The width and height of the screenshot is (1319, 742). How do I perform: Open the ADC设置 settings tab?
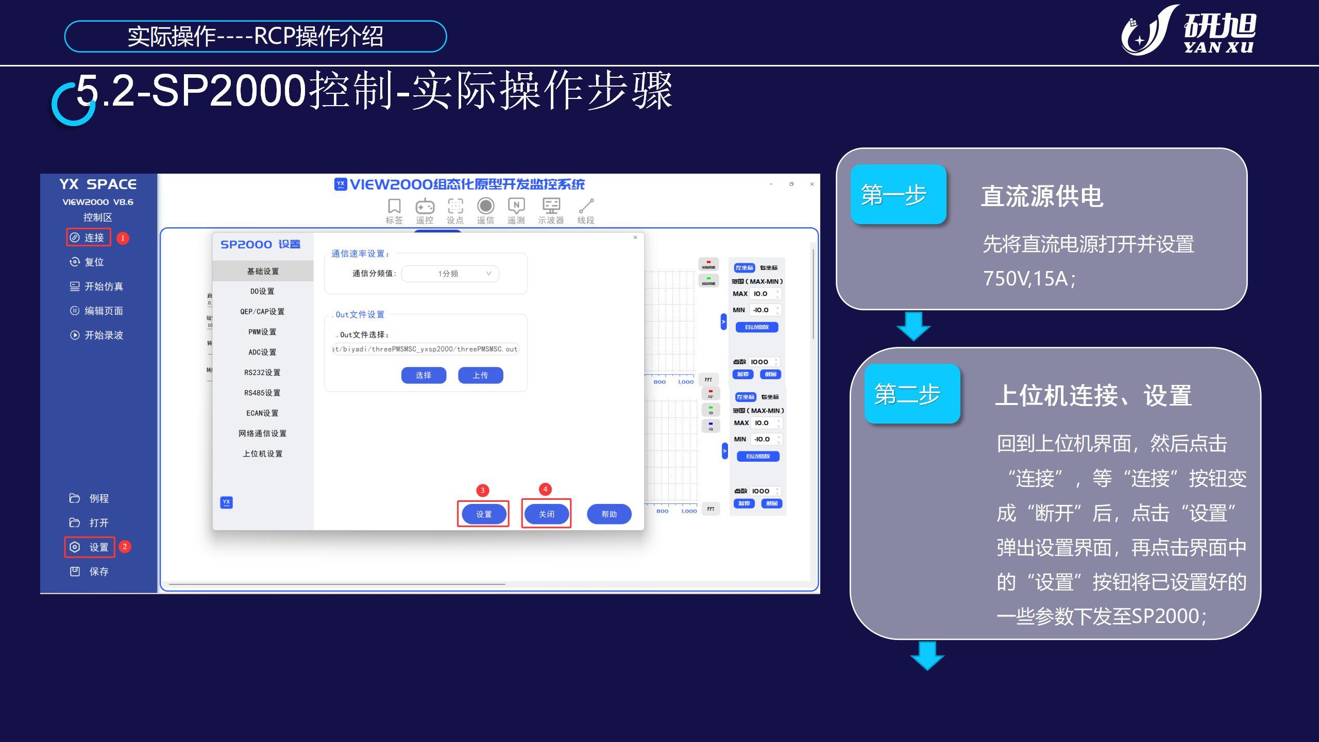click(x=263, y=352)
